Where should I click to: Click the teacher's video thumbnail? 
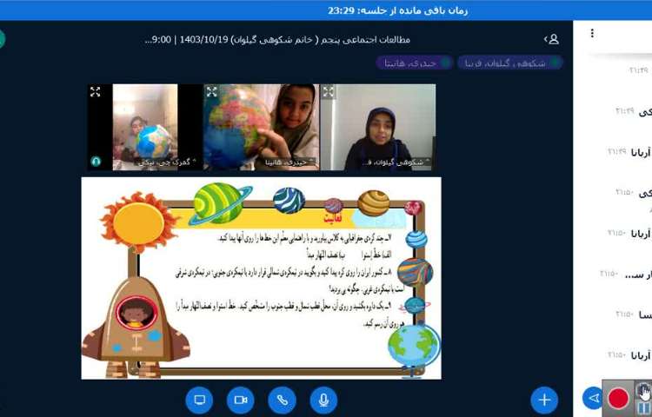pos(378,127)
